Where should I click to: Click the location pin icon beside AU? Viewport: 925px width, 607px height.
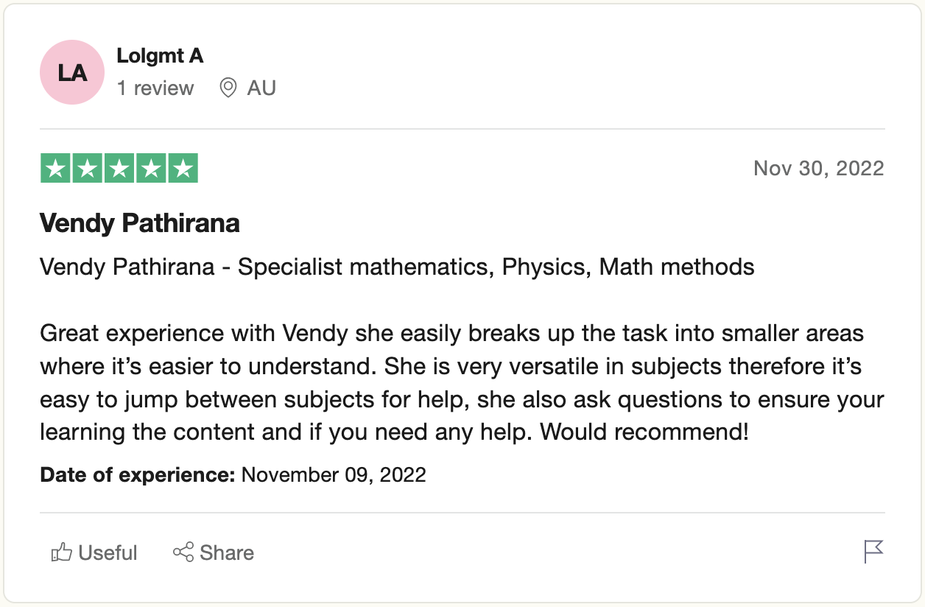pyautogui.click(x=228, y=88)
